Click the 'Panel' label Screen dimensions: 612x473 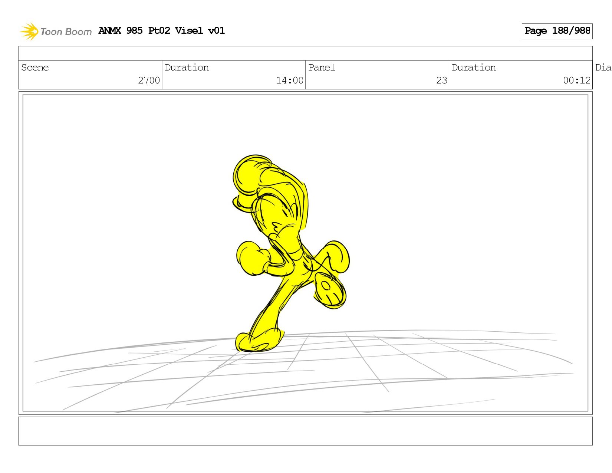point(322,68)
